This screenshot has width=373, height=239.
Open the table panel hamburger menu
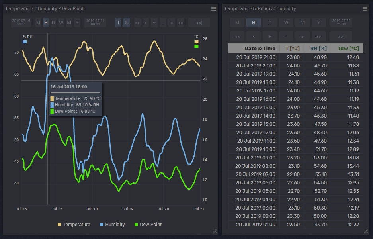[x=365, y=8]
